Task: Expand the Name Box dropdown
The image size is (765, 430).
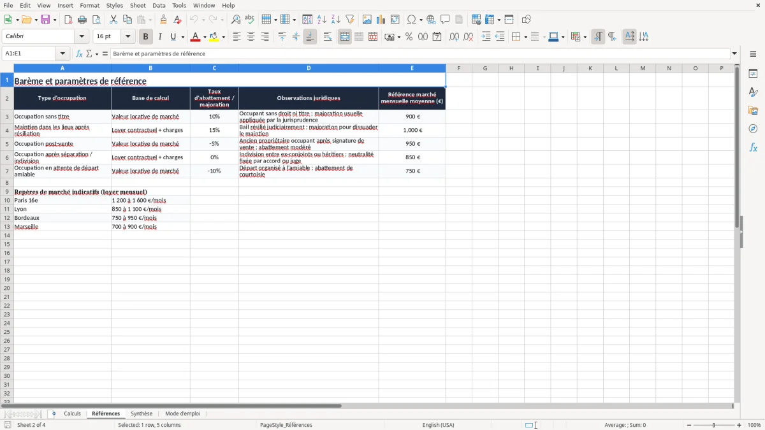Action: tap(62, 54)
